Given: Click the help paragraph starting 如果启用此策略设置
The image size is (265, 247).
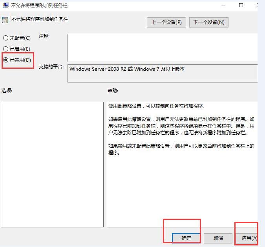Looking at the screenshot, I should [181, 126].
